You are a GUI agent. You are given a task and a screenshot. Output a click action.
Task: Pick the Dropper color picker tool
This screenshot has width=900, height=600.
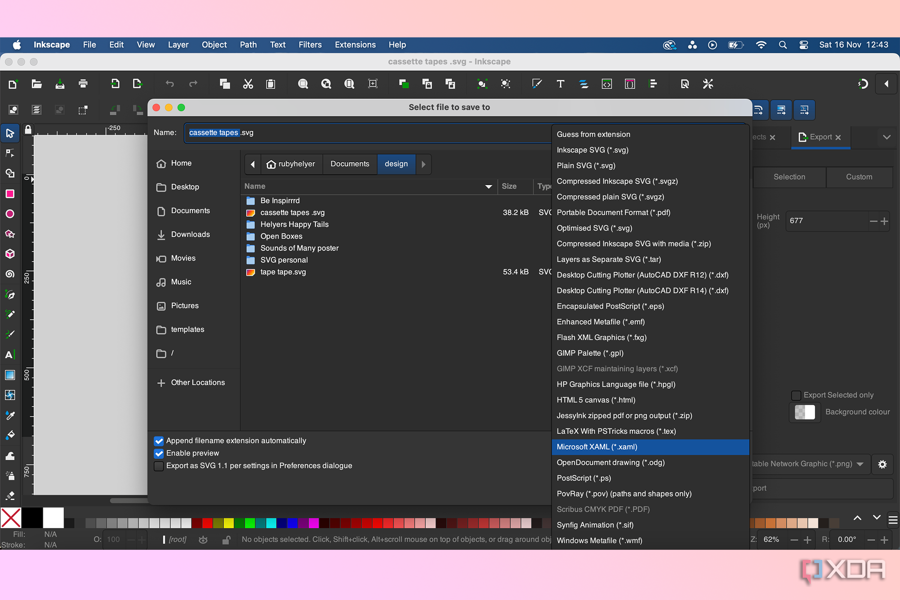point(10,415)
